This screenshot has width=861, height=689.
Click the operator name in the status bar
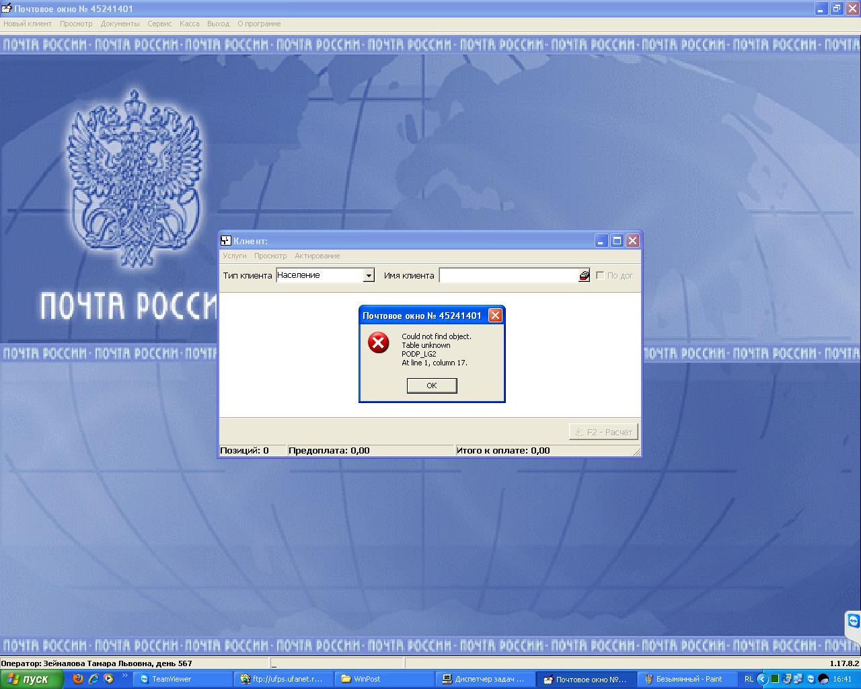[x=96, y=663]
